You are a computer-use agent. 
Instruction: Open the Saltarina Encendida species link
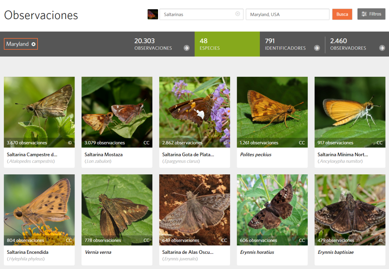pyautogui.click(x=28, y=252)
